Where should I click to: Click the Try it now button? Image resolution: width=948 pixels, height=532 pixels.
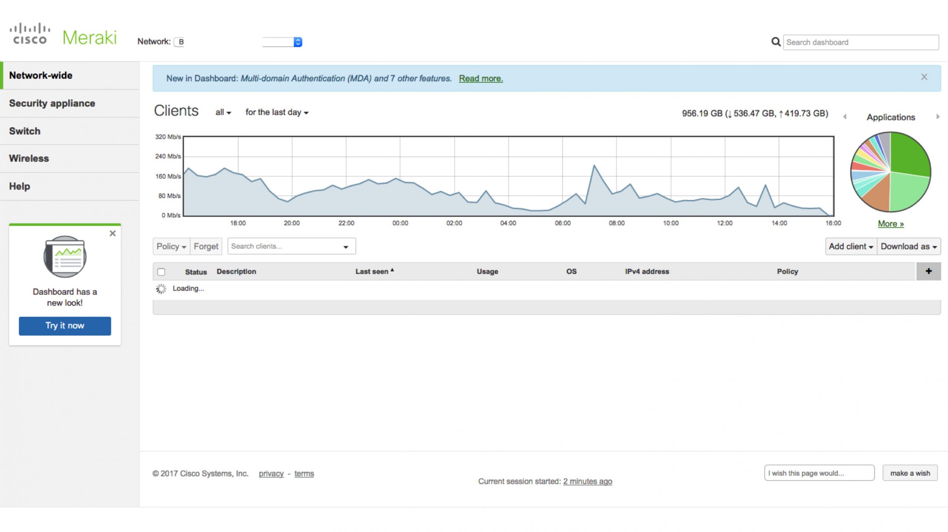[x=65, y=326]
